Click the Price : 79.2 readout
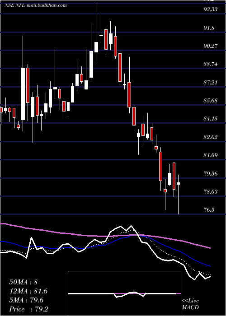Image resolution: width=226 pixels, height=316 pixels. tap(28, 309)
